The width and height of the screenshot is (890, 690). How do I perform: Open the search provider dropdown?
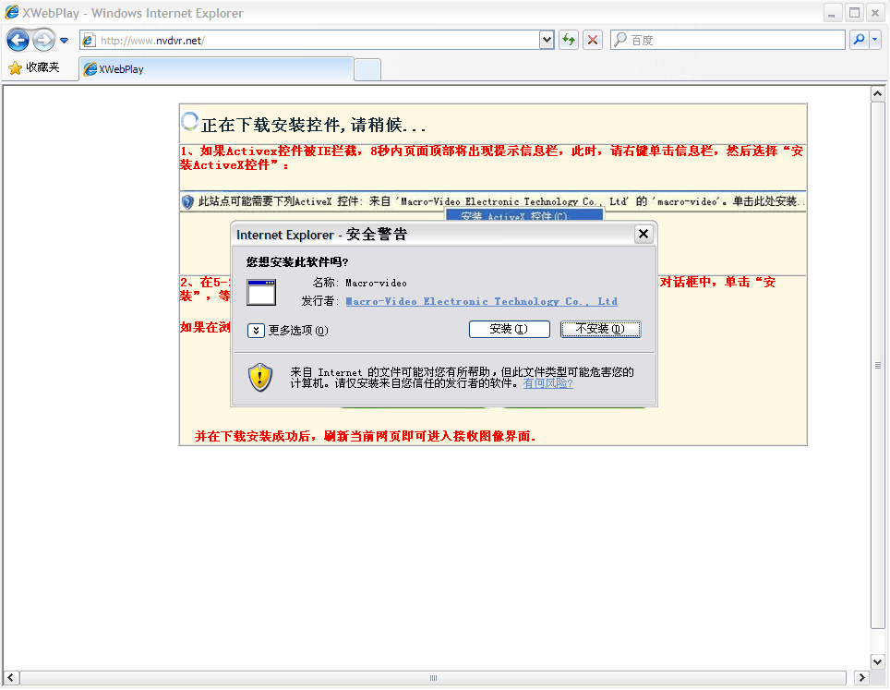coord(874,40)
